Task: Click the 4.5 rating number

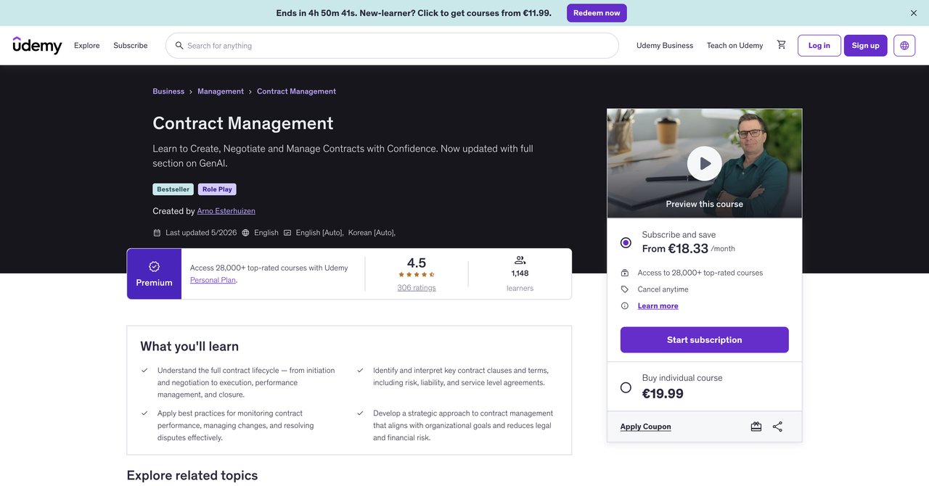Action: (417, 263)
